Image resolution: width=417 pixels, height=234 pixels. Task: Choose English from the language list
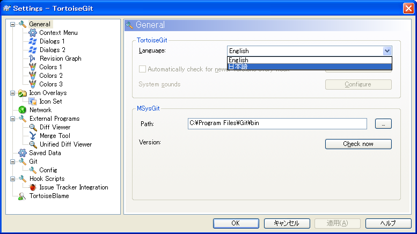point(309,60)
